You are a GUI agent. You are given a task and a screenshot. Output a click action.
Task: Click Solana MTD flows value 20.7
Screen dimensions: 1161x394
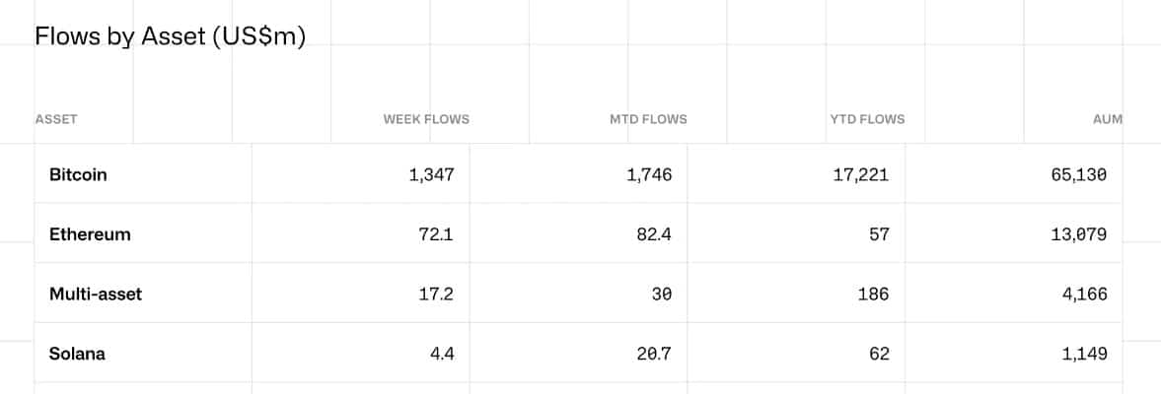coord(654,354)
